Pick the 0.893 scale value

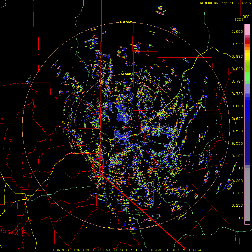(237, 56)
